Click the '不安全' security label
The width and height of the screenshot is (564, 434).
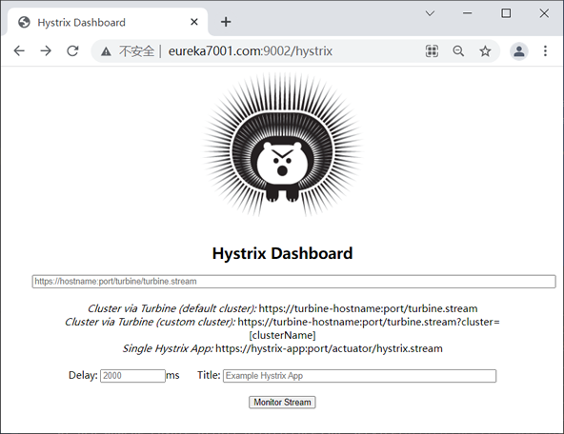[x=136, y=51]
